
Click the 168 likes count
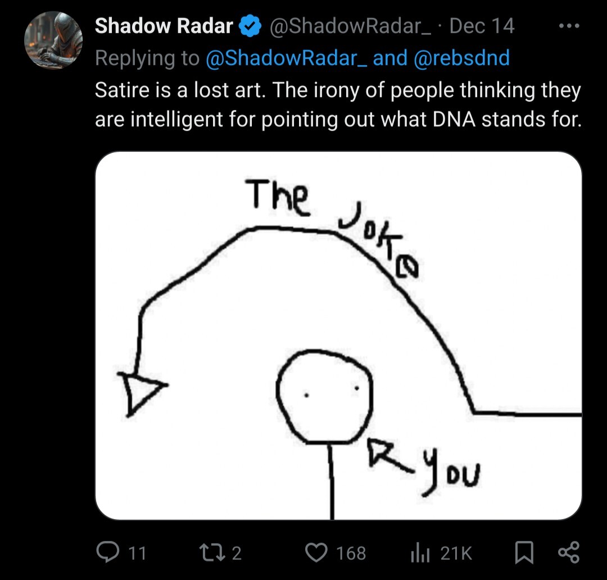tap(351, 553)
